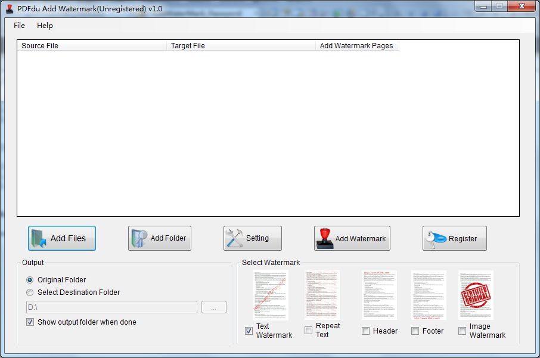Open the Help menu
Image resolution: width=540 pixels, height=358 pixels.
[45, 26]
